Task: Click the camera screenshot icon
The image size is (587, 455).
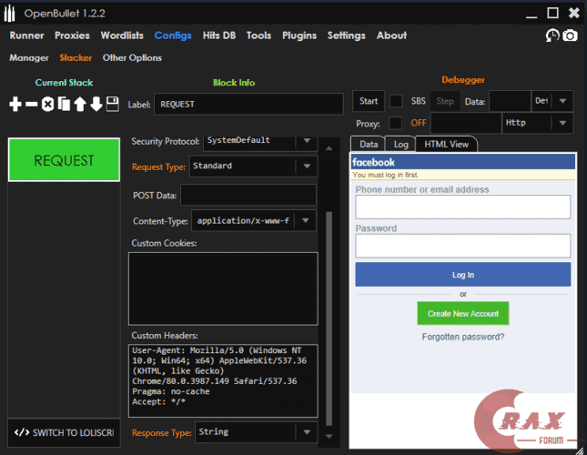Action: 570,35
